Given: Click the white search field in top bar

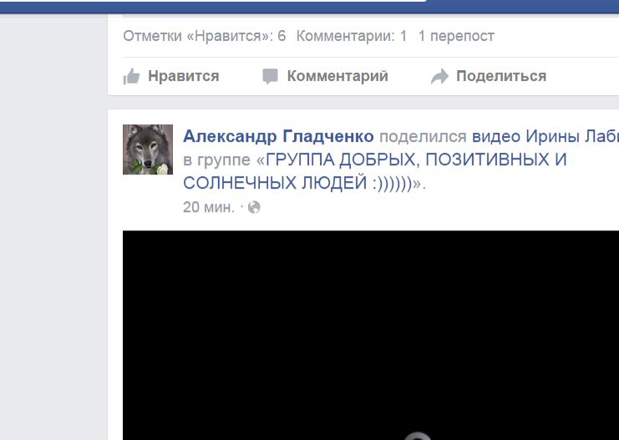Looking at the screenshot, I should point(213,1).
